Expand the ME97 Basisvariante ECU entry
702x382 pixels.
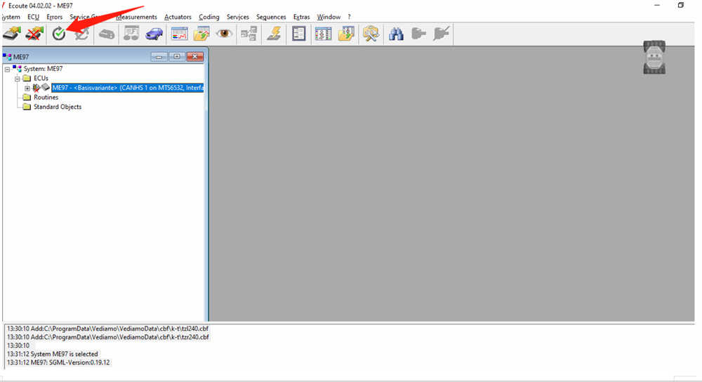click(27, 88)
